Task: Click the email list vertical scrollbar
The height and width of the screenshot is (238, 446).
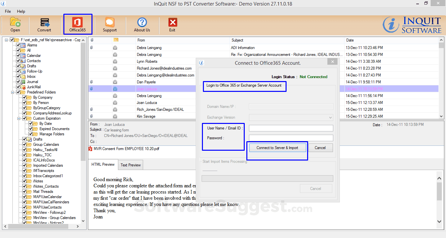Action: coord(441,78)
